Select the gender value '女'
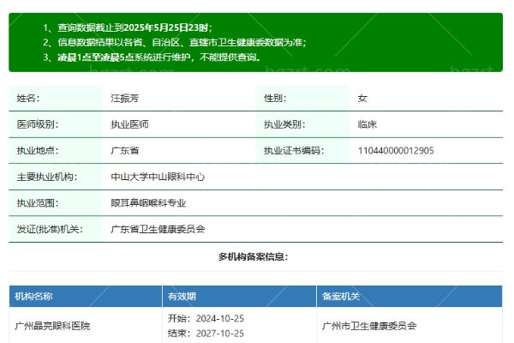This screenshot has width=514, height=343. (362, 98)
